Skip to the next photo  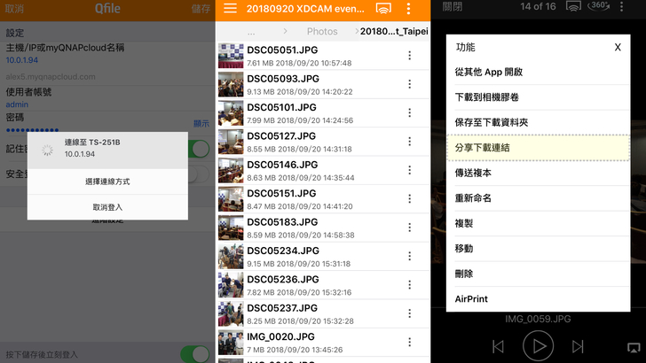point(578,345)
